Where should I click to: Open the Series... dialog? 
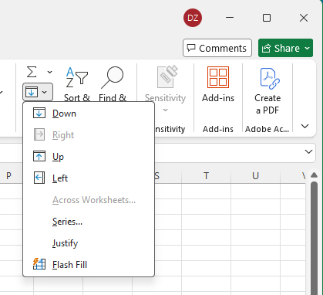(89, 222)
